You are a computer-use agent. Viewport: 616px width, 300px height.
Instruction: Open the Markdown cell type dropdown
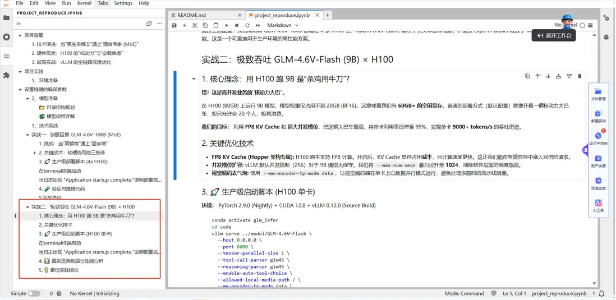click(282, 25)
